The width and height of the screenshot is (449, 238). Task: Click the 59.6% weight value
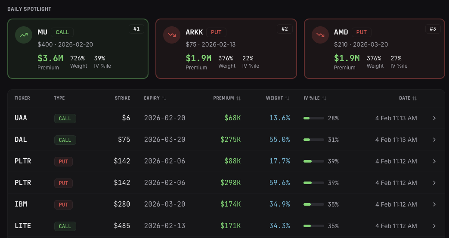pos(279,183)
